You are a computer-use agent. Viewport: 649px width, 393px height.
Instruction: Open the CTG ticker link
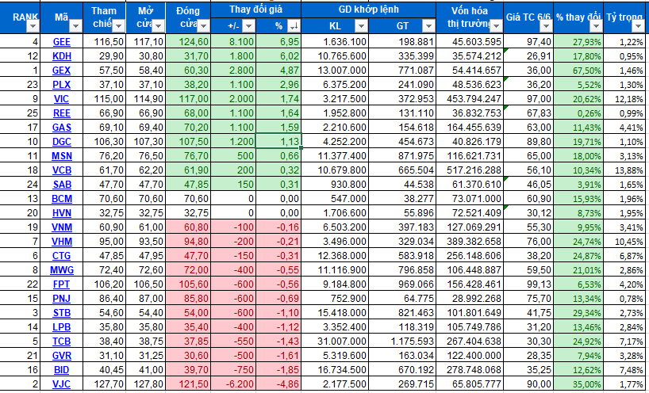pyautogui.click(x=62, y=256)
